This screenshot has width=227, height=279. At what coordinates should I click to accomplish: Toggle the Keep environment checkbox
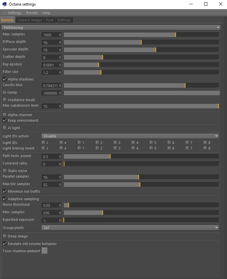[5, 120]
